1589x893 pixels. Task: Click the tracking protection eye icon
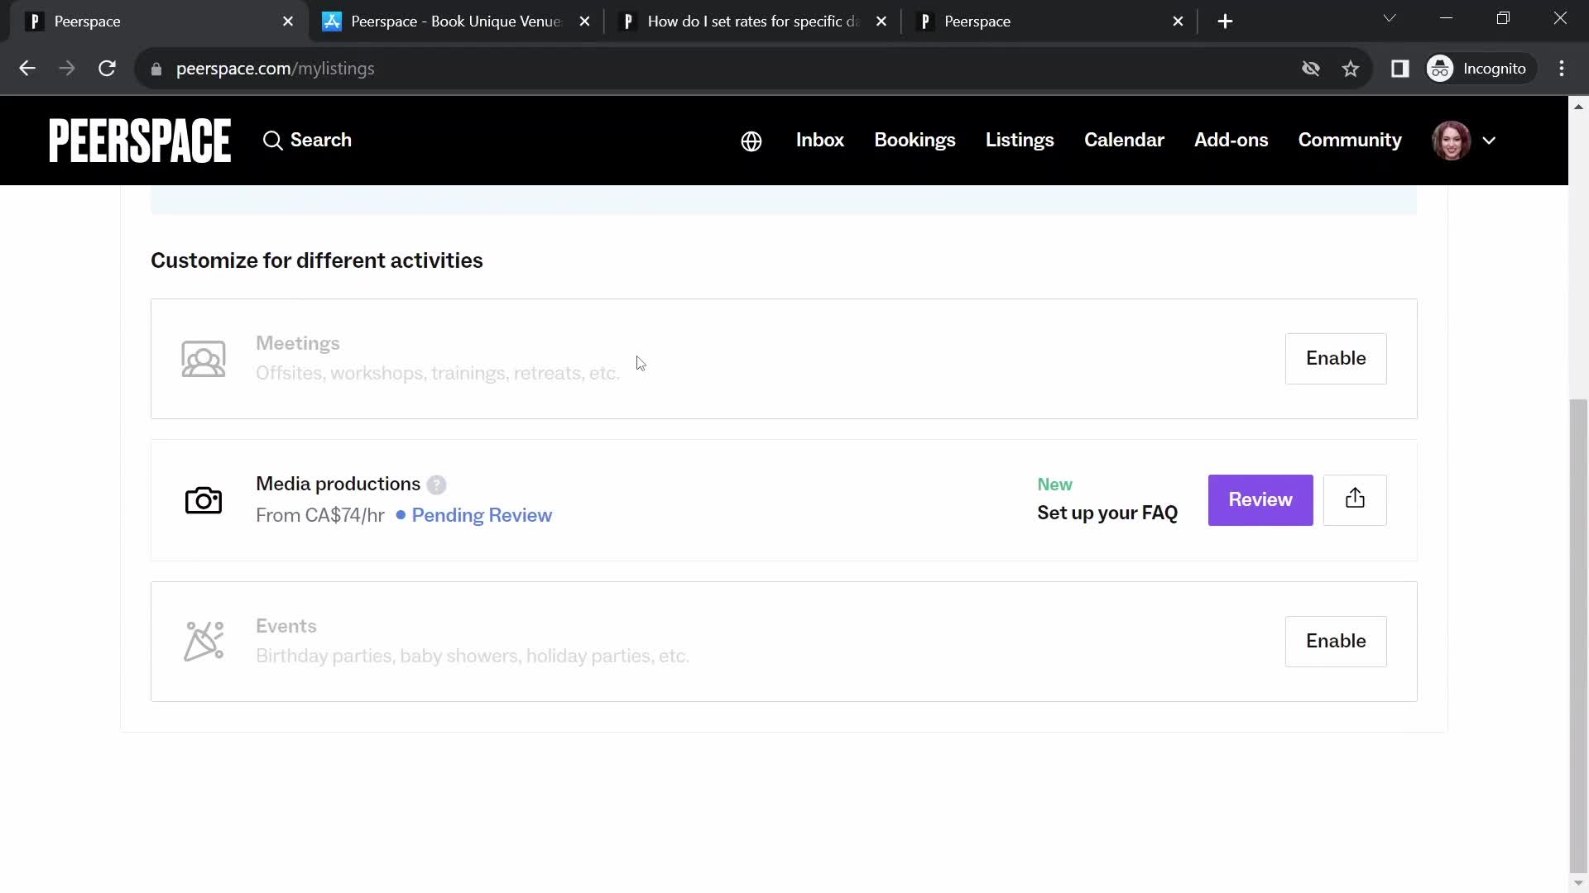click(x=1311, y=69)
